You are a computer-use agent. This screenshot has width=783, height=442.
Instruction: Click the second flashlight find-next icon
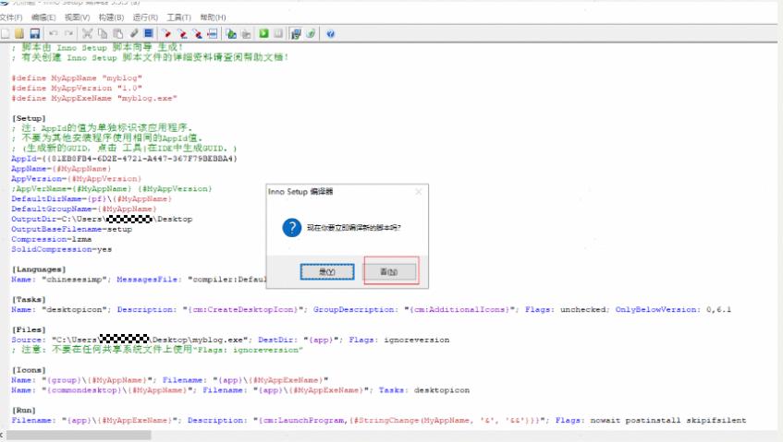(182, 34)
